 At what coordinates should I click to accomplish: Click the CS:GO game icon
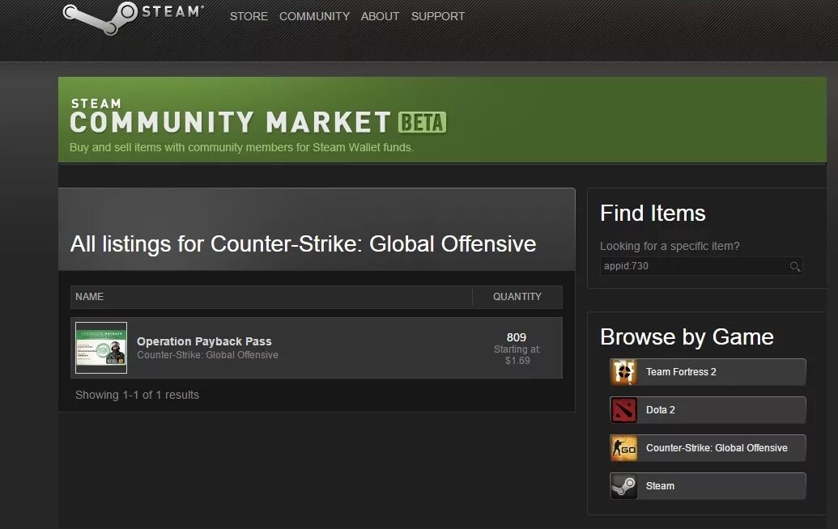click(623, 448)
